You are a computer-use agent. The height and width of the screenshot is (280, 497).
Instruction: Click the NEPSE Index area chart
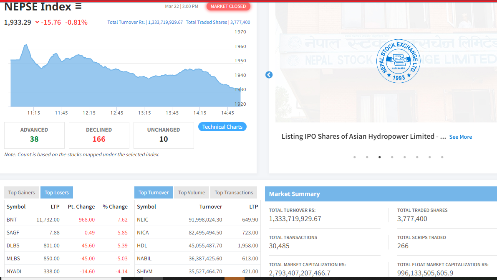[126, 76]
